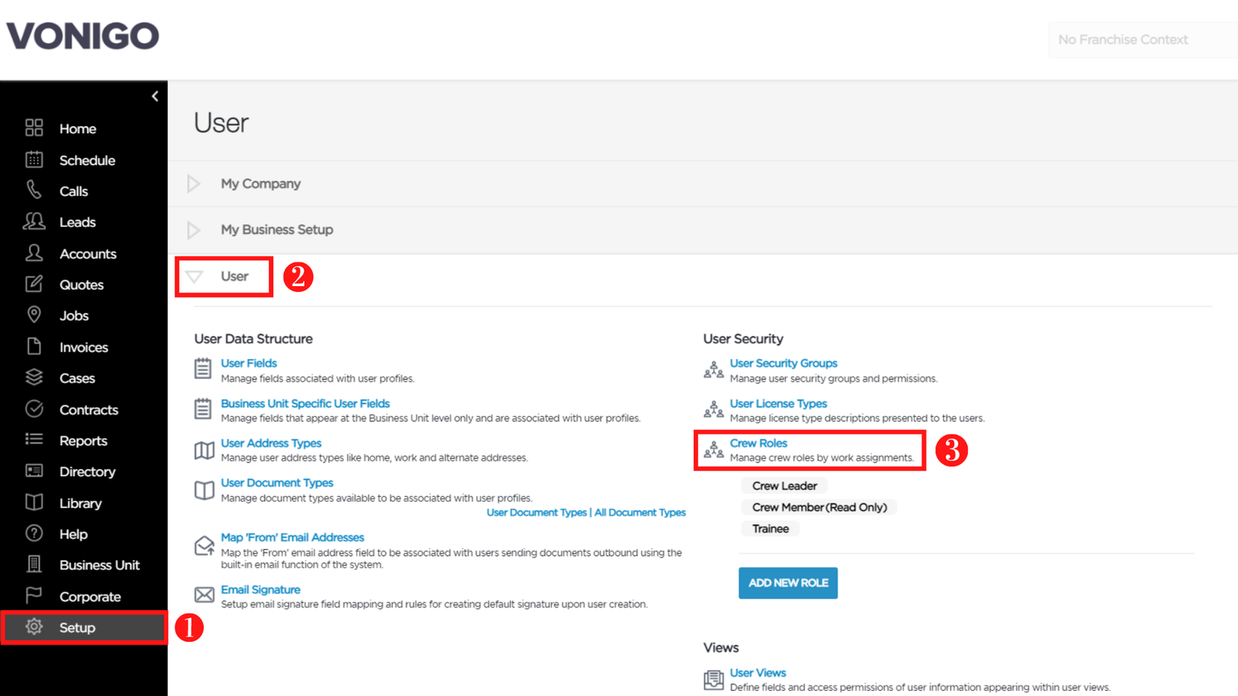The image size is (1238, 696).
Task: Click the Jobs map pin icon
Action: point(34,315)
